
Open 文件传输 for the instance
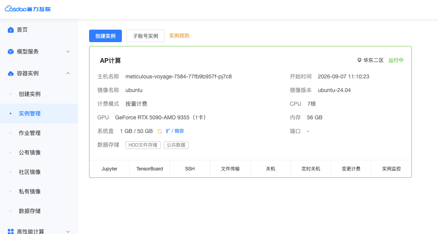(230, 169)
